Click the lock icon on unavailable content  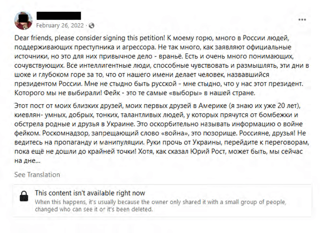pos(24,197)
